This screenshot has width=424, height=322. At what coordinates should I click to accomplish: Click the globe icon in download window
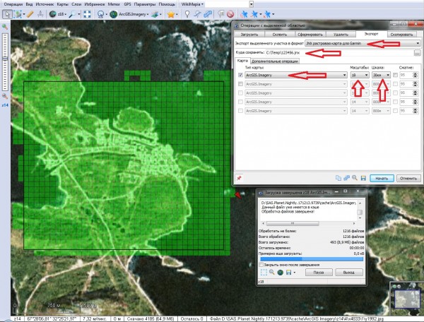click(x=280, y=272)
